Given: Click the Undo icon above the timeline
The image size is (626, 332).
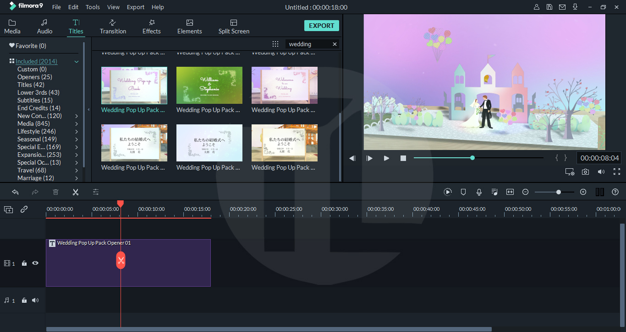Looking at the screenshot, I should pyautogui.click(x=15, y=192).
